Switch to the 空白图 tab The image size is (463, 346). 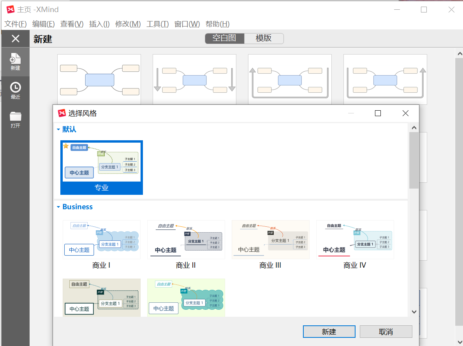point(224,39)
